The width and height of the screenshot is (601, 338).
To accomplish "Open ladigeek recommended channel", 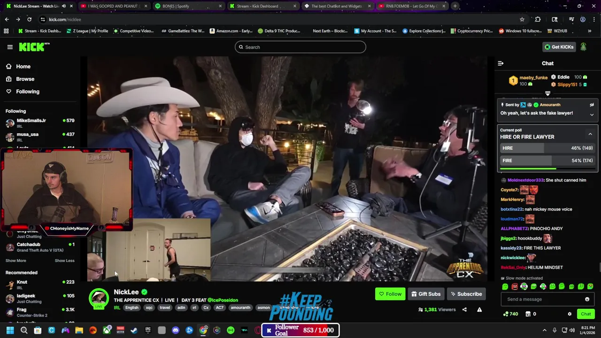I will 40,298.
